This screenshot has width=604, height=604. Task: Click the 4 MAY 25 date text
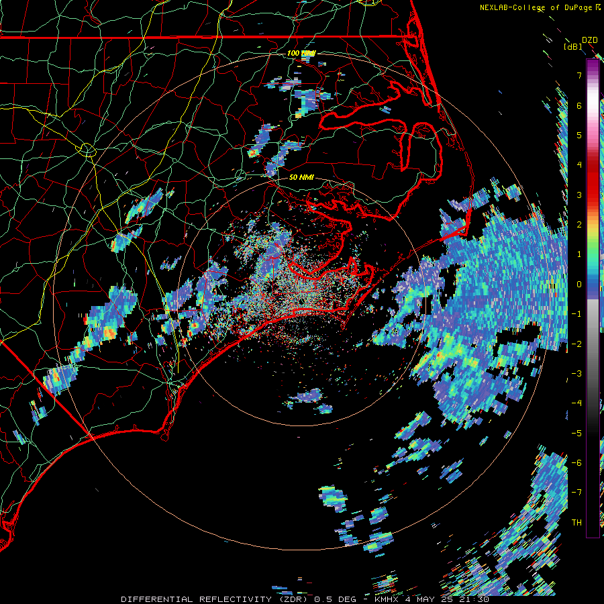click(x=431, y=599)
